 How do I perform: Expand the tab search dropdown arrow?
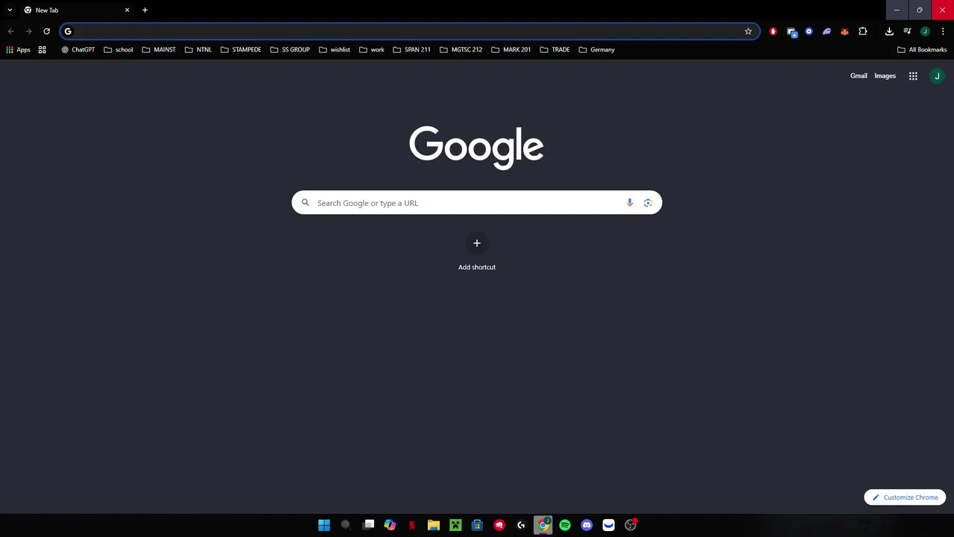tap(10, 10)
